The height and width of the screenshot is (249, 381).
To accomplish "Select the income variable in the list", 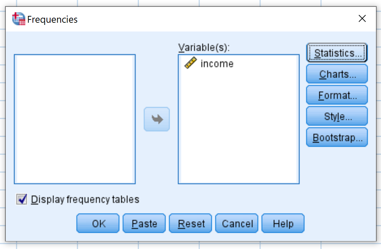I will click(x=217, y=64).
